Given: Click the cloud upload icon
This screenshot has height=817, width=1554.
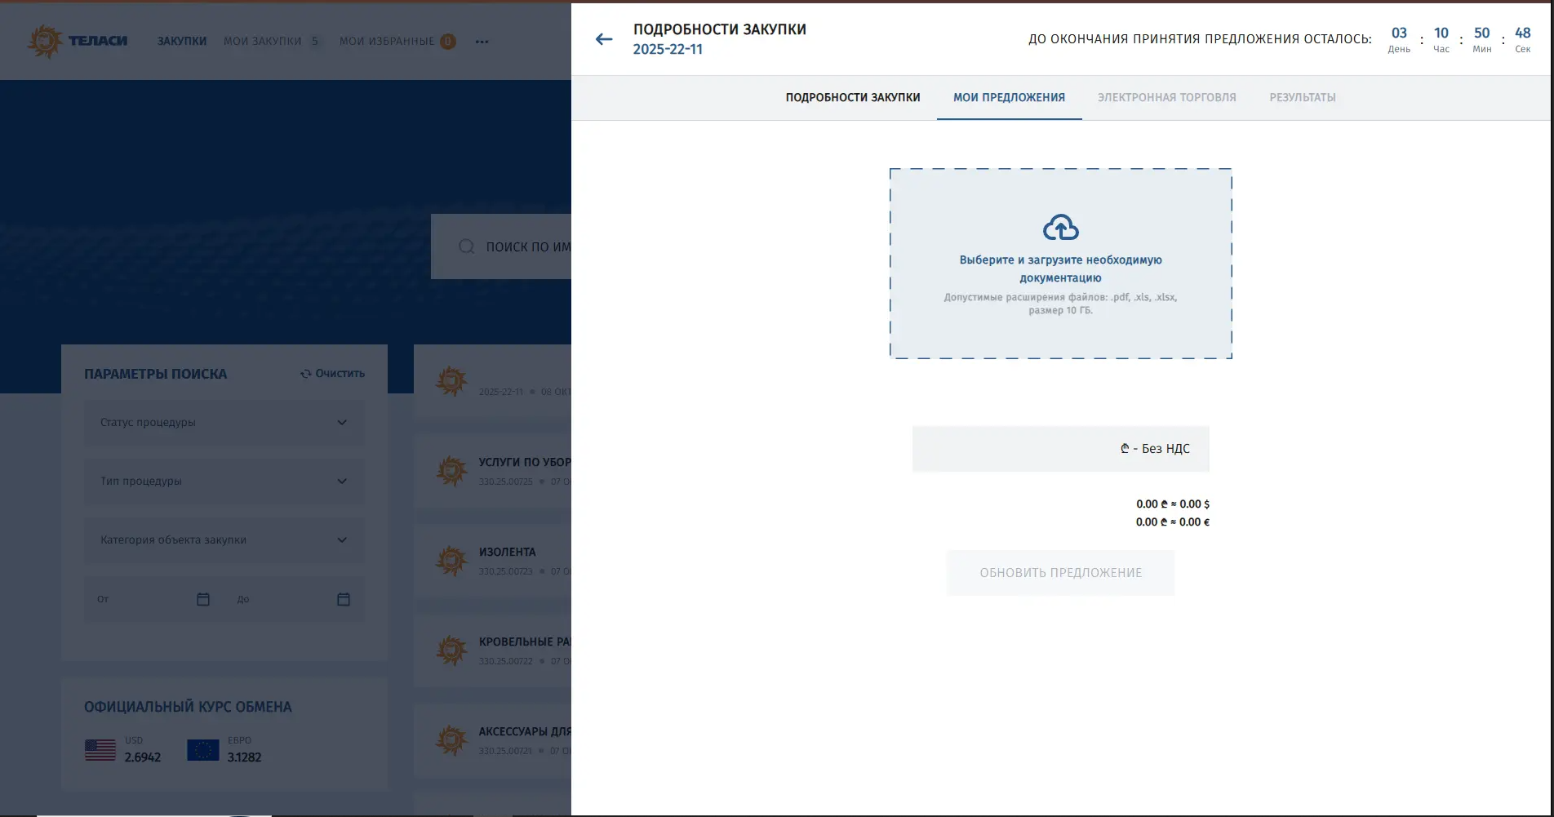Looking at the screenshot, I should pos(1060,228).
